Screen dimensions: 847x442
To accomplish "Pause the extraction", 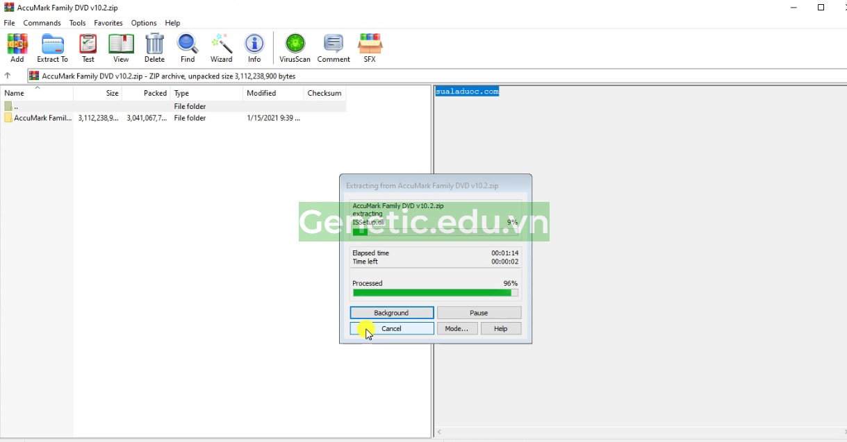I will [x=479, y=313].
